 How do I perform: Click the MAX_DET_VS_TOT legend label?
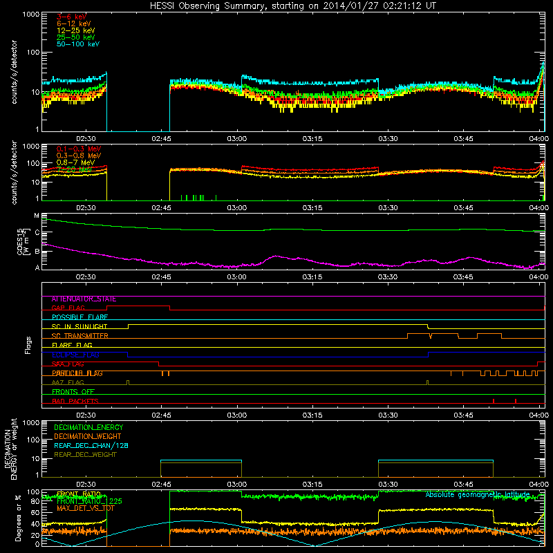coord(84,508)
